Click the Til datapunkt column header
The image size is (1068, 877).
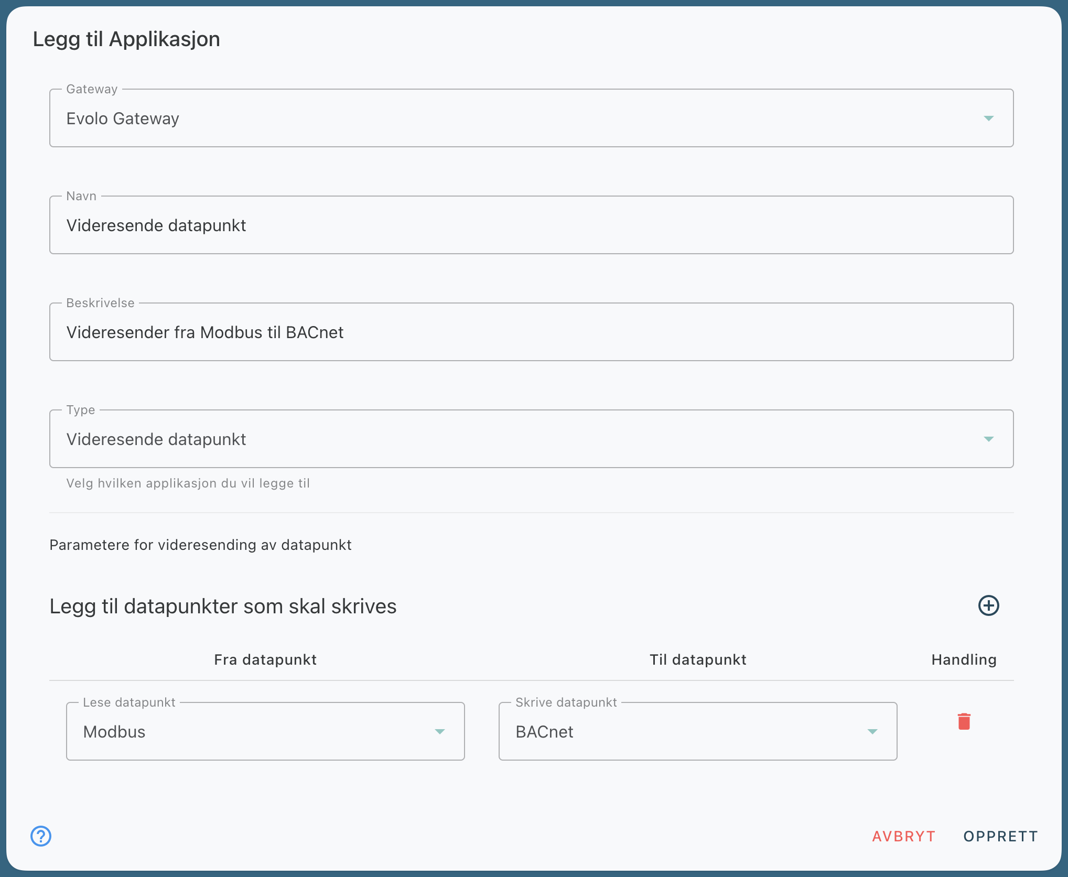click(698, 659)
